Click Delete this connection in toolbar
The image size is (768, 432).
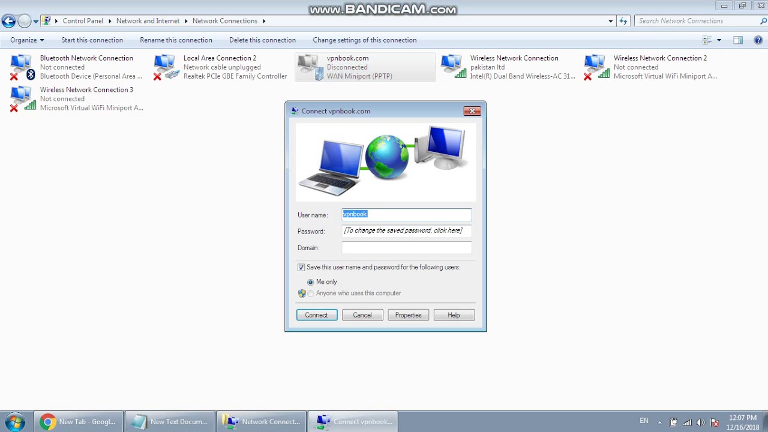263,40
